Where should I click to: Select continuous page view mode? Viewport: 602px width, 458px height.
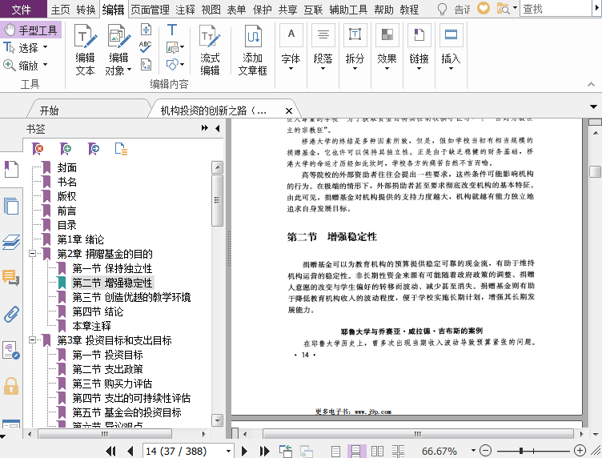[x=356, y=451]
